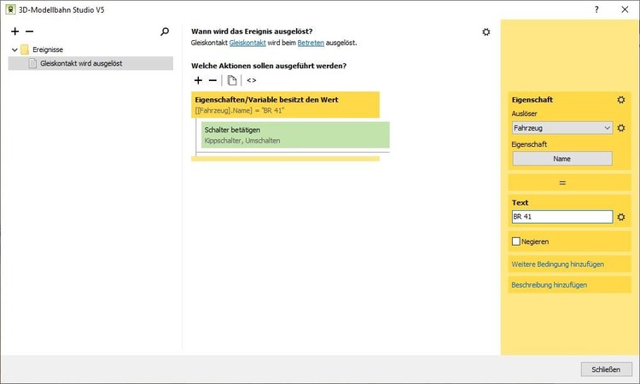Screen dimensions: 640x384
Task: Open trigger settings gear beside the question
Action: [486, 32]
